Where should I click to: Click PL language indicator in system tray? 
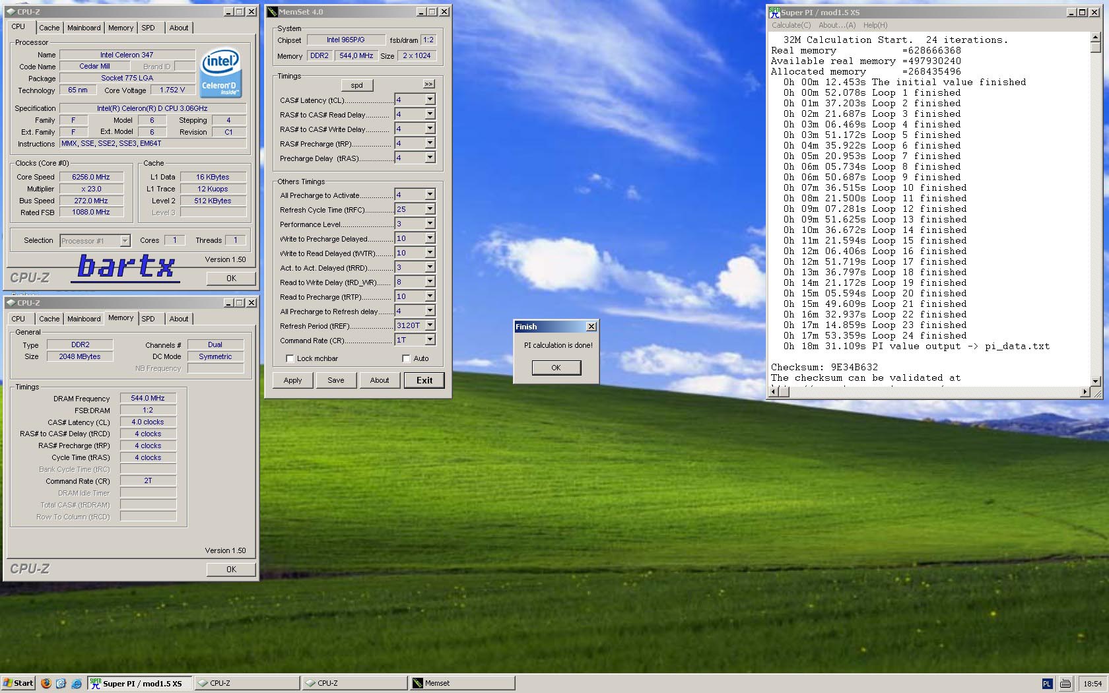(x=1047, y=684)
